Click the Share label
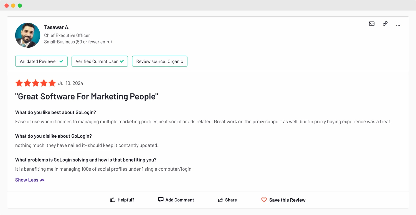This screenshot has width=416, height=215. click(231, 200)
